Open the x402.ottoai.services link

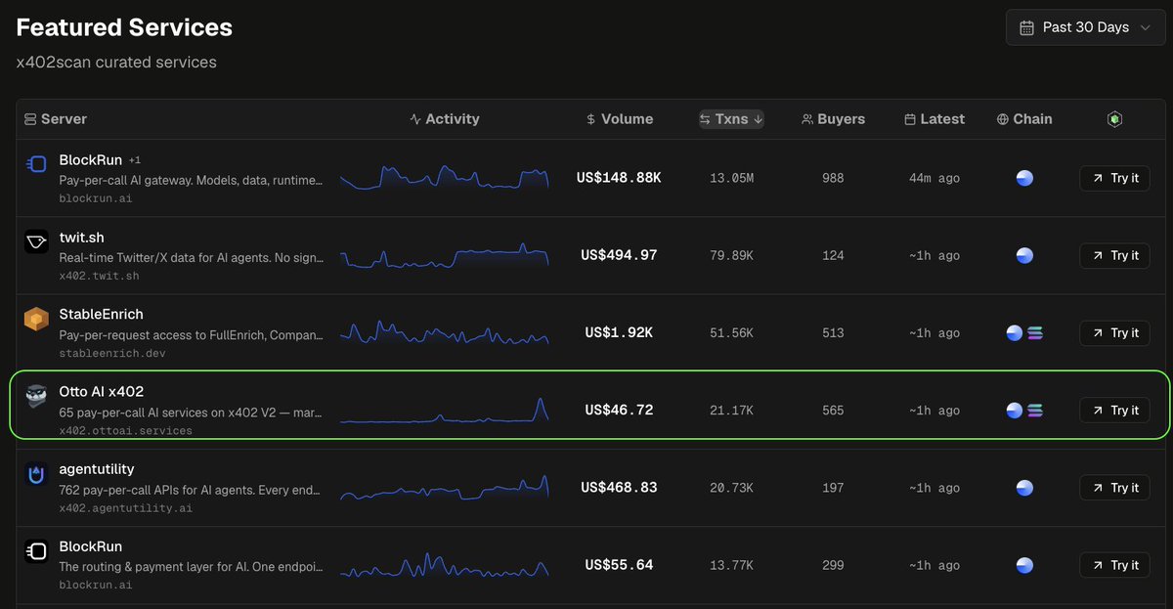[125, 430]
